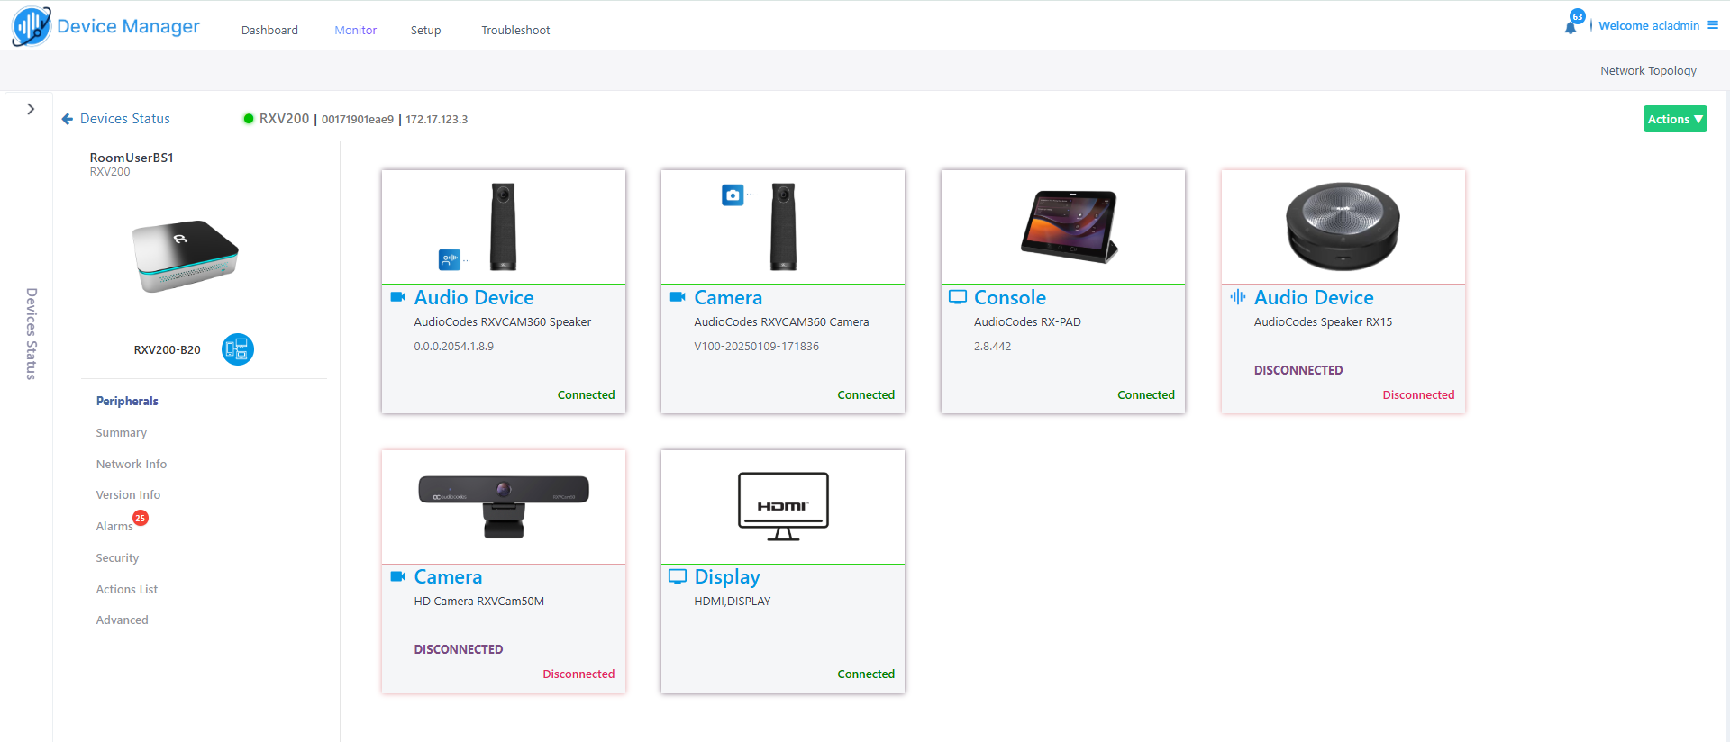Click the Speaker RX15 device image

1343,227
